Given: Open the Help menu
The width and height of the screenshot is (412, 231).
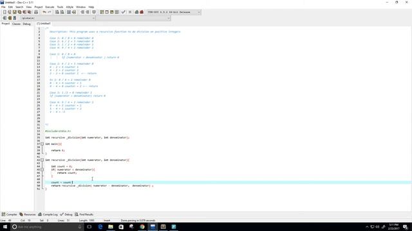Looking at the screenshot, I should 91,7.
